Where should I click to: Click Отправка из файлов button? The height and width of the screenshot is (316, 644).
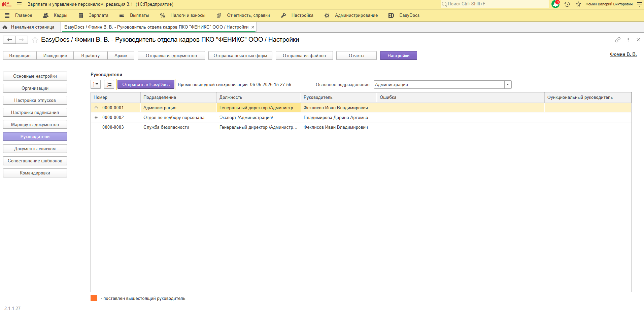304,56
